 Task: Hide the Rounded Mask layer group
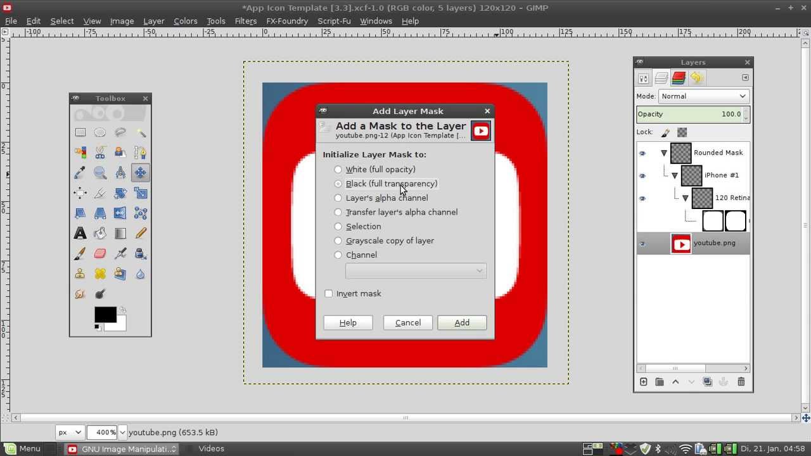pyautogui.click(x=642, y=153)
